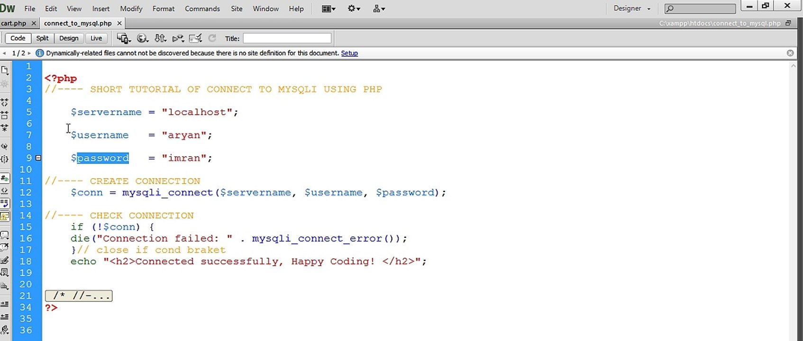Switch to Code view
The width and height of the screenshot is (803, 341).
click(18, 38)
